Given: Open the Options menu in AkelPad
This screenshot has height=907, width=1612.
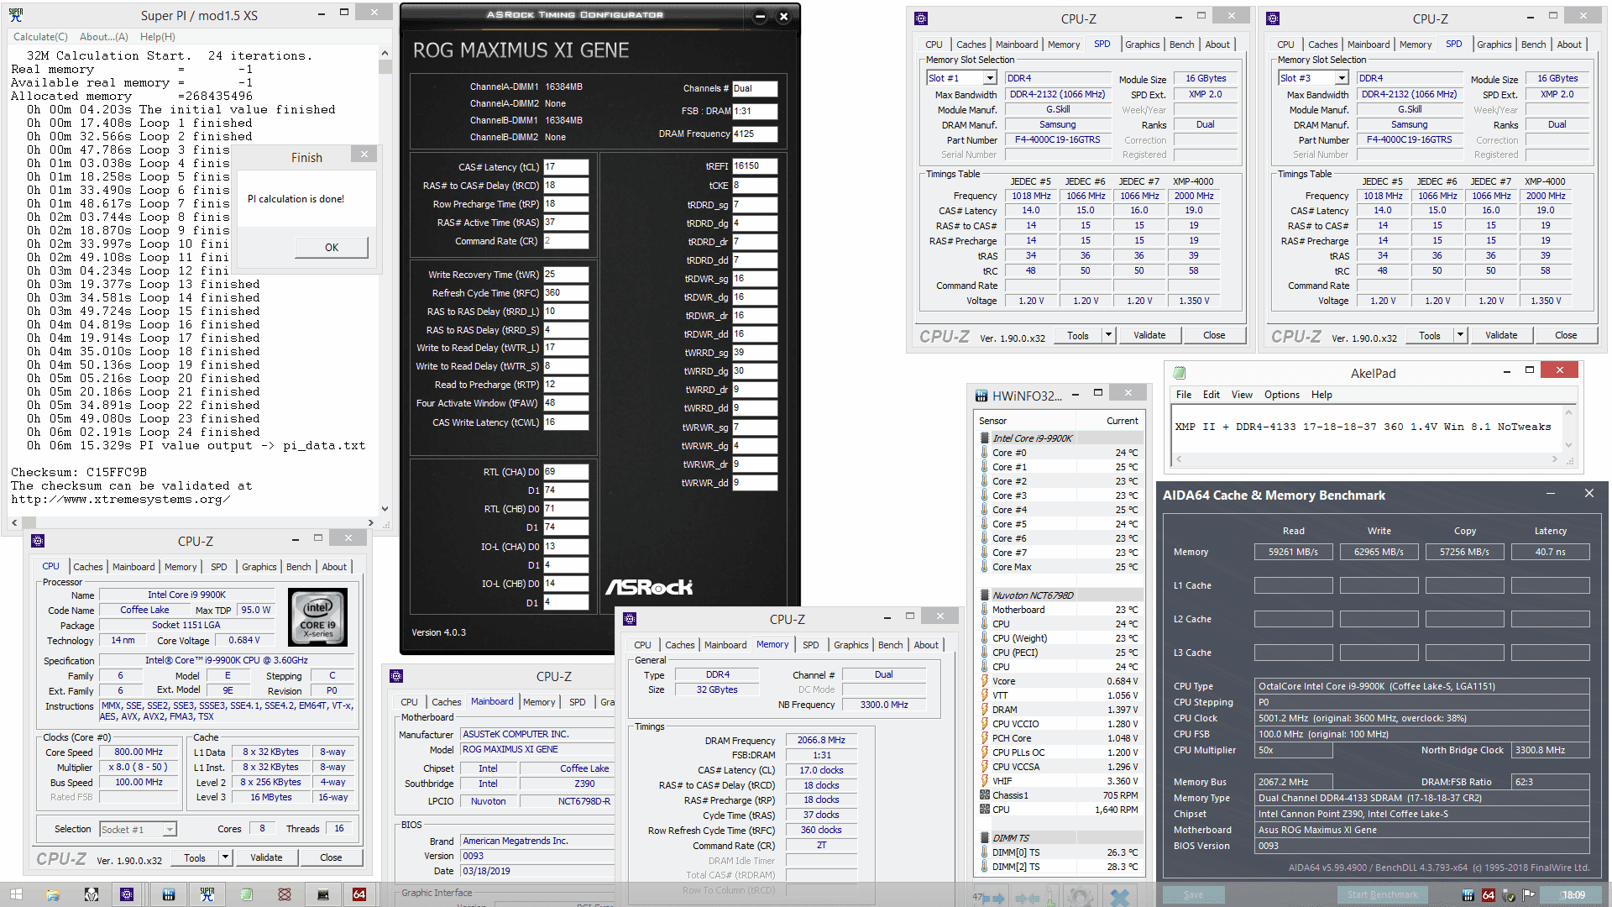Looking at the screenshot, I should (1282, 395).
